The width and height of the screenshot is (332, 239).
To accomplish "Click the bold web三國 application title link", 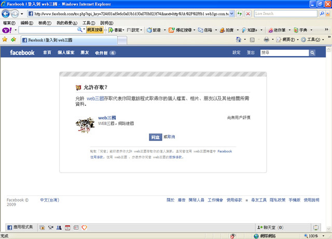I will 107,118.
